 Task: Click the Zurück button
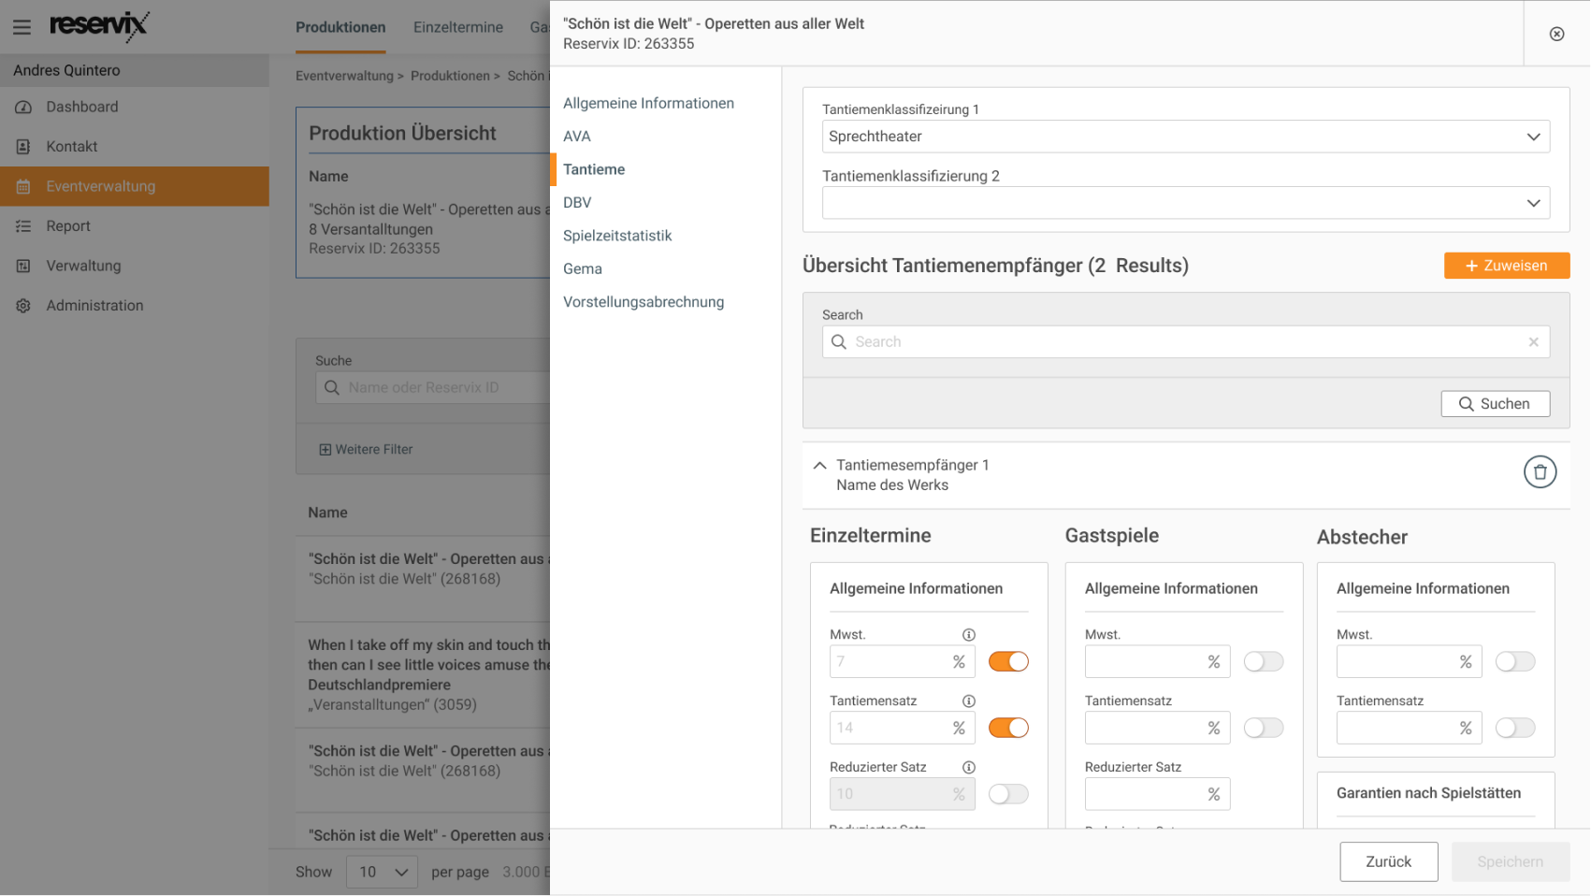click(1388, 862)
